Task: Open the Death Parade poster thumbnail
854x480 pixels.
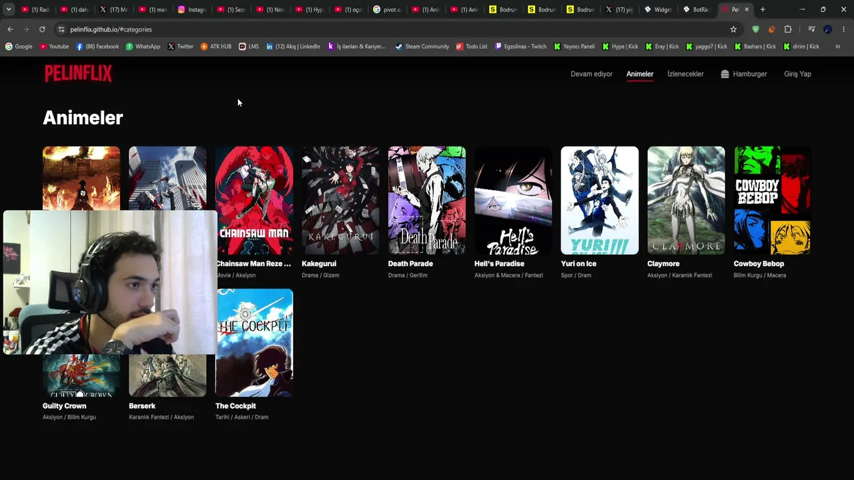Action: [427, 201]
